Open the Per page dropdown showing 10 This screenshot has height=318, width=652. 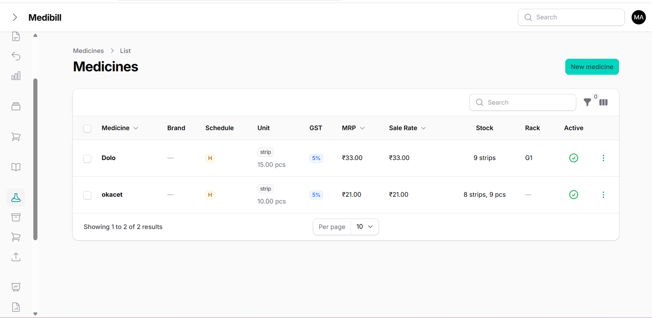(364, 227)
